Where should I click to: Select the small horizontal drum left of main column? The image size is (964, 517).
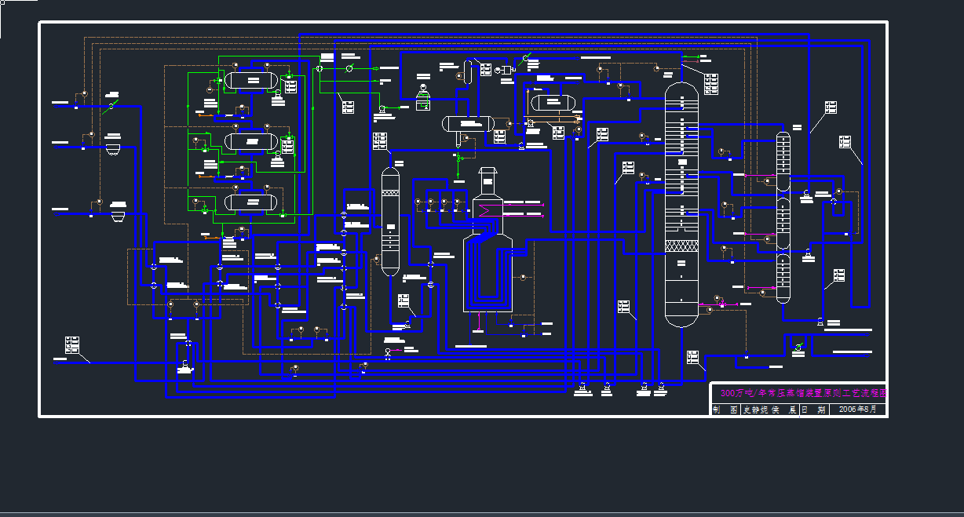tap(554, 103)
